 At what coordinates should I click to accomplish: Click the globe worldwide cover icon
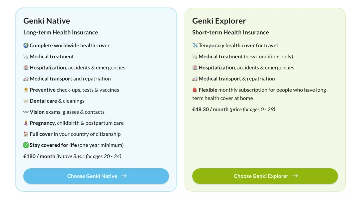coord(26,45)
